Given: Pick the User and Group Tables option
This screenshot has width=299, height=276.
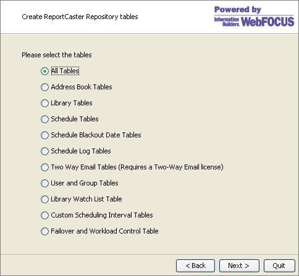Looking at the screenshot, I should [44, 183].
